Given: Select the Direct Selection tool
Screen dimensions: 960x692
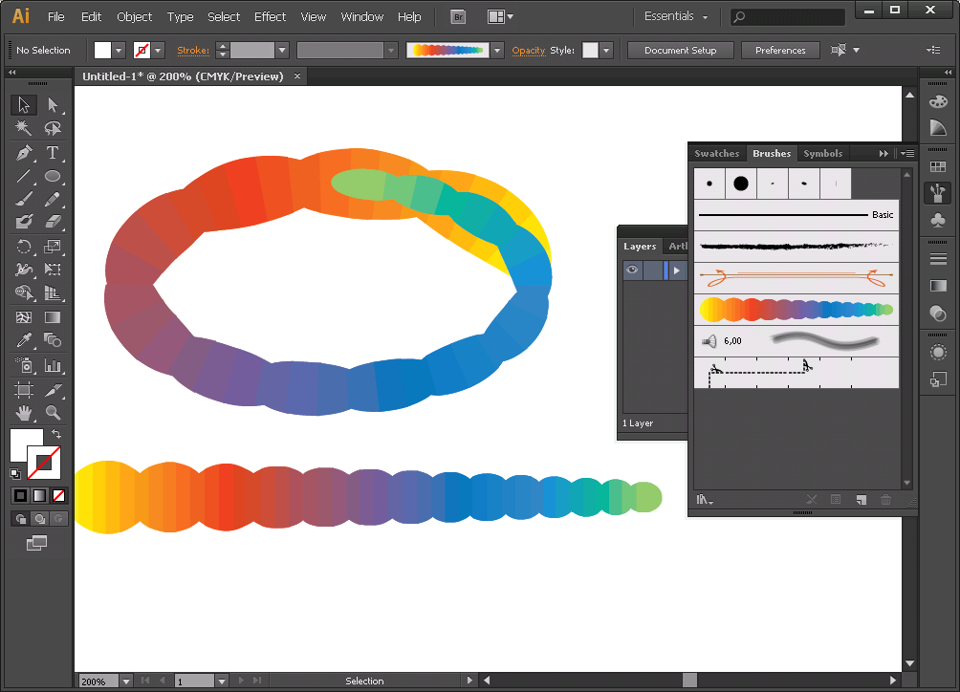Looking at the screenshot, I should [x=53, y=104].
